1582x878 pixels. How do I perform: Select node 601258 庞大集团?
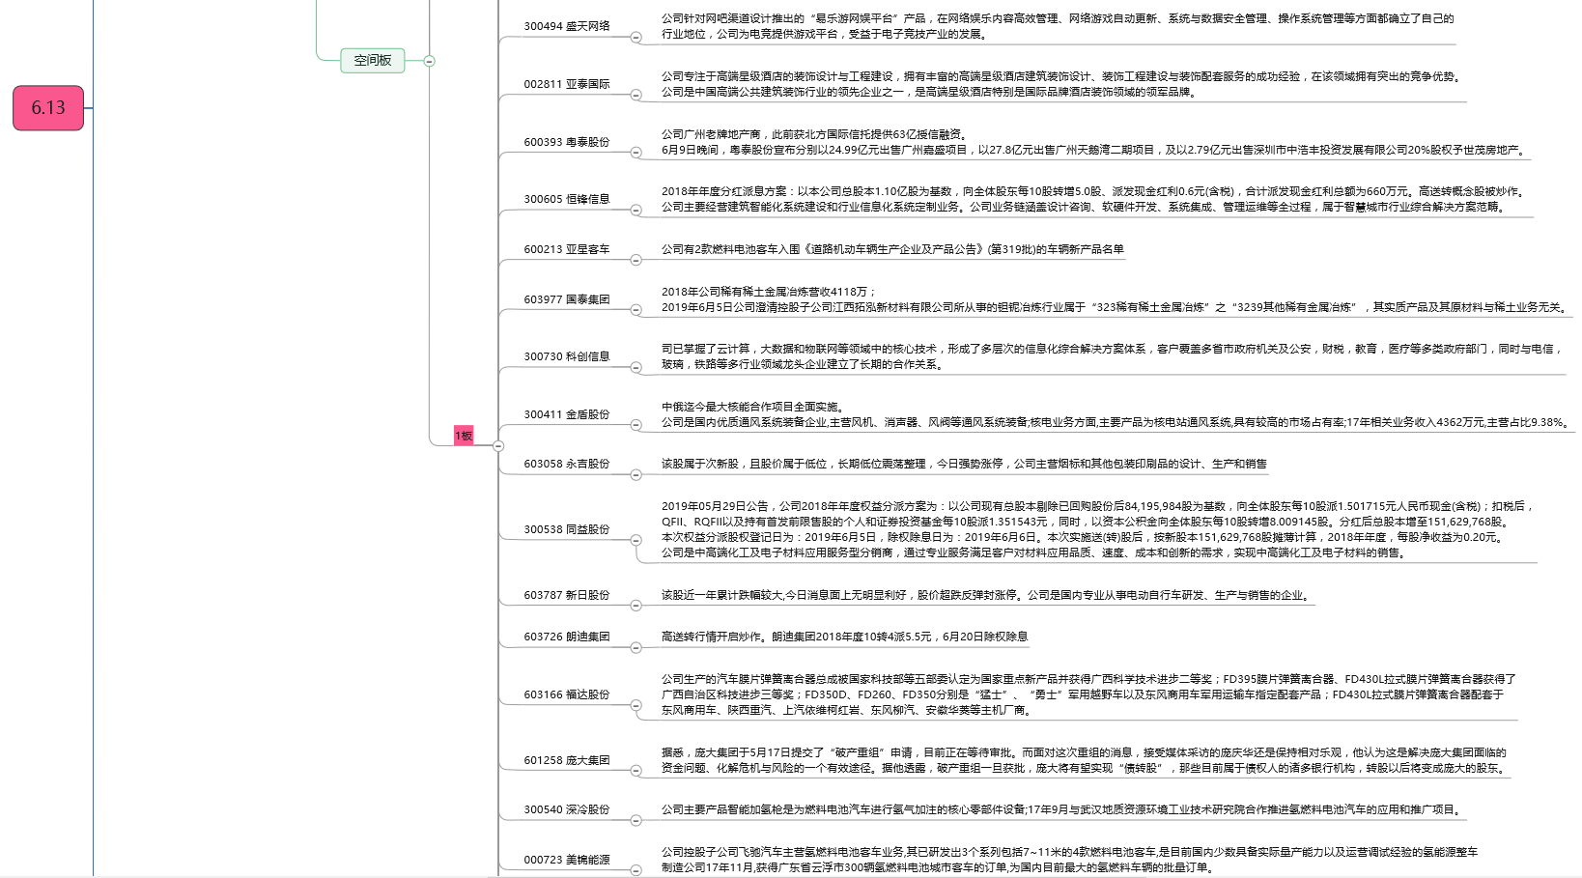click(x=567, y=760)
